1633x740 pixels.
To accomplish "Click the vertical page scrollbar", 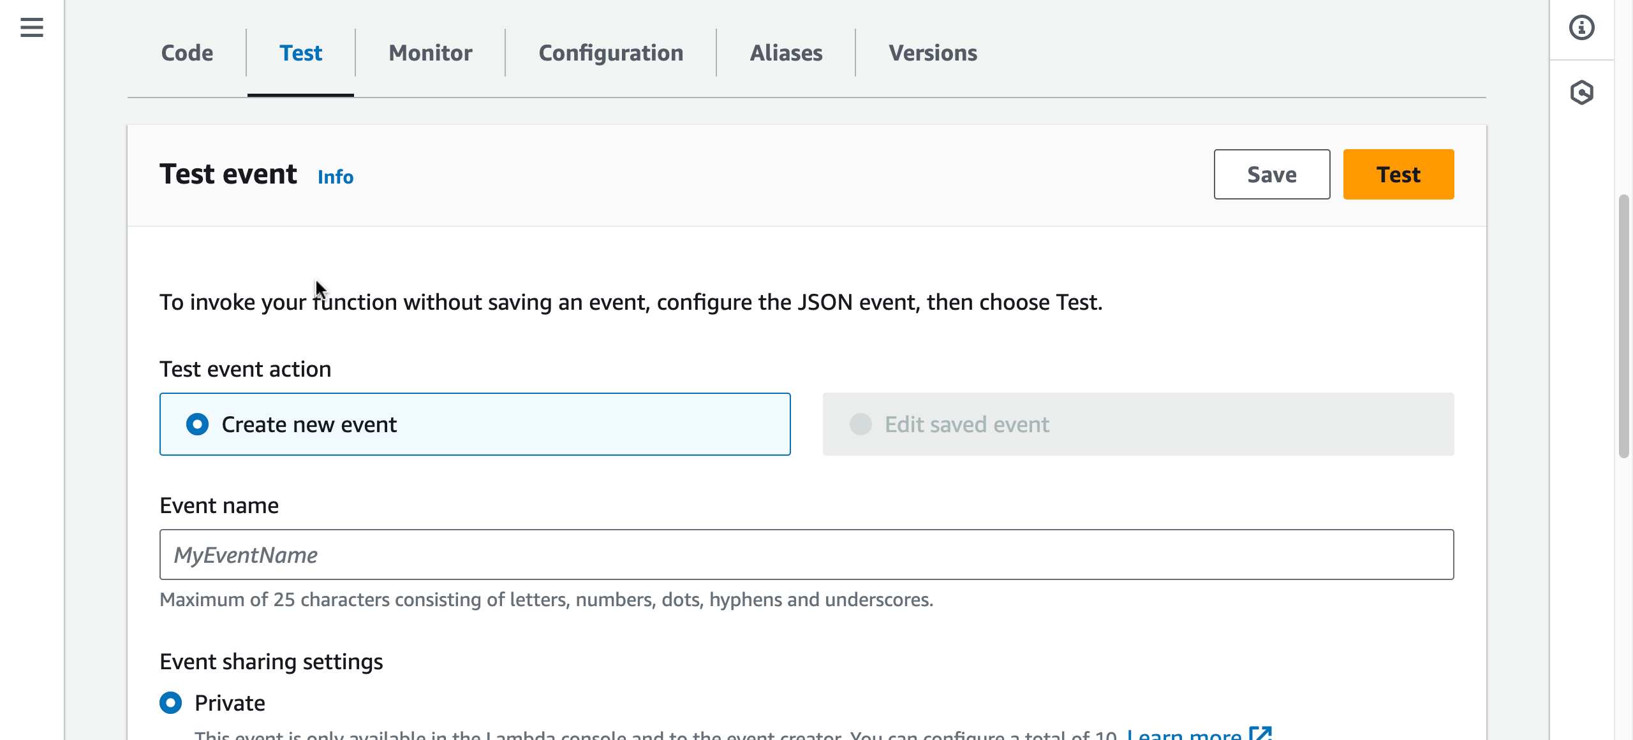I will point(1623,325).
